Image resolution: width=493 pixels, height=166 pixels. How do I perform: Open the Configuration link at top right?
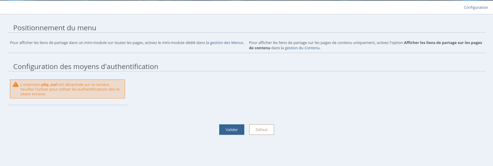pyautogui.click(x=476, y=8)
